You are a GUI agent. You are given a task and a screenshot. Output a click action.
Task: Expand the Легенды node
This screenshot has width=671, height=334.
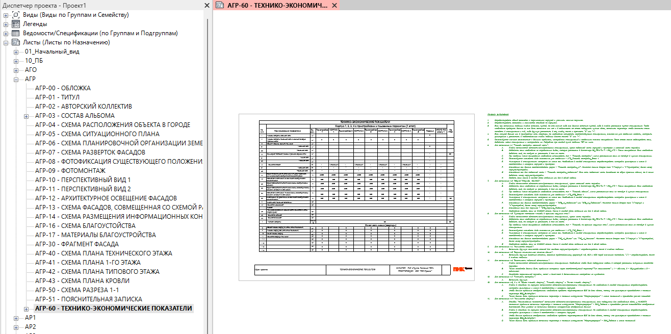coord(6,24)
